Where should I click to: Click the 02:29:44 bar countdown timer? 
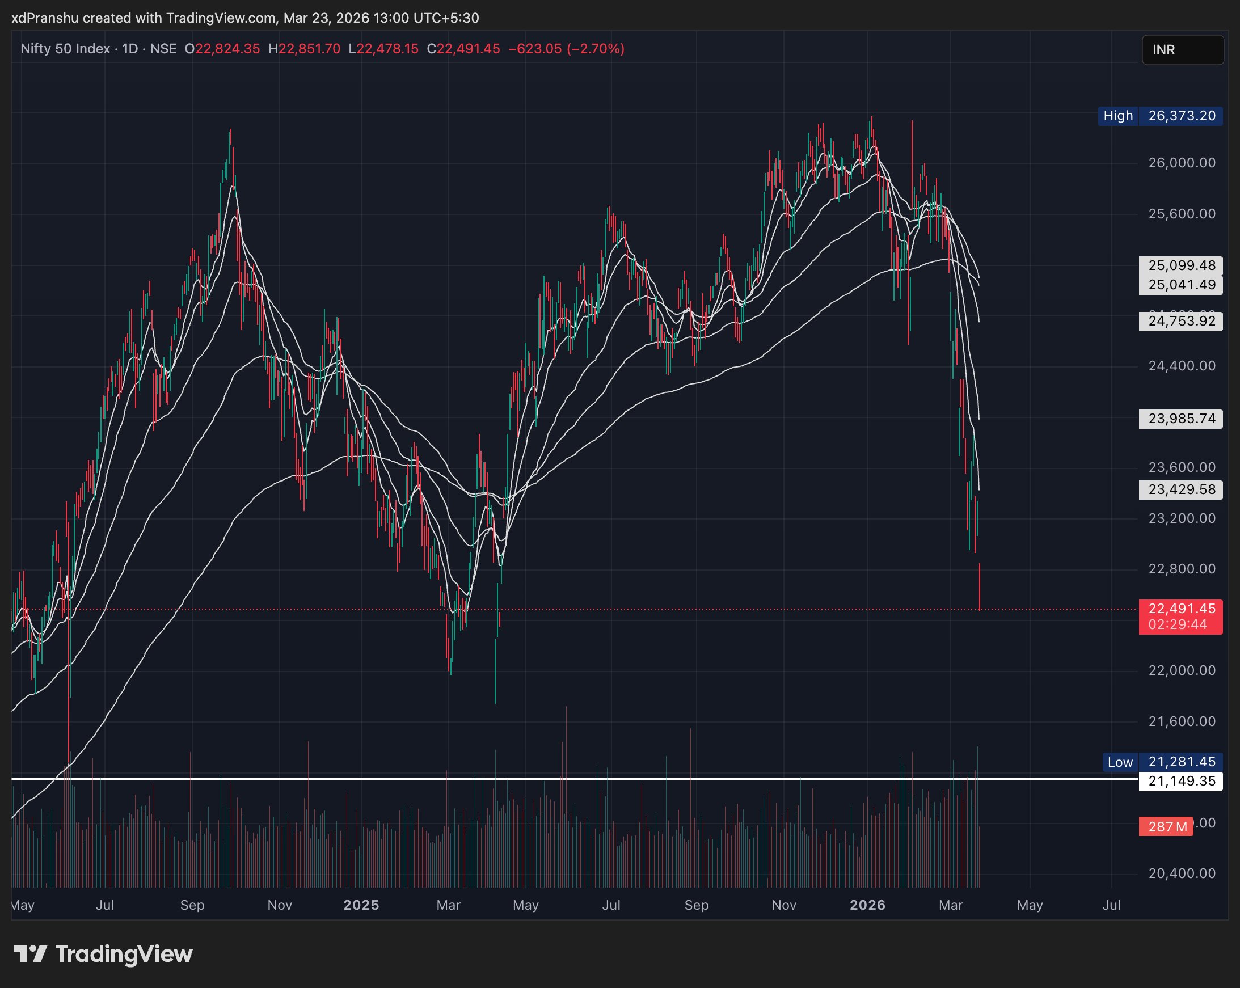tap(1177, 624)
